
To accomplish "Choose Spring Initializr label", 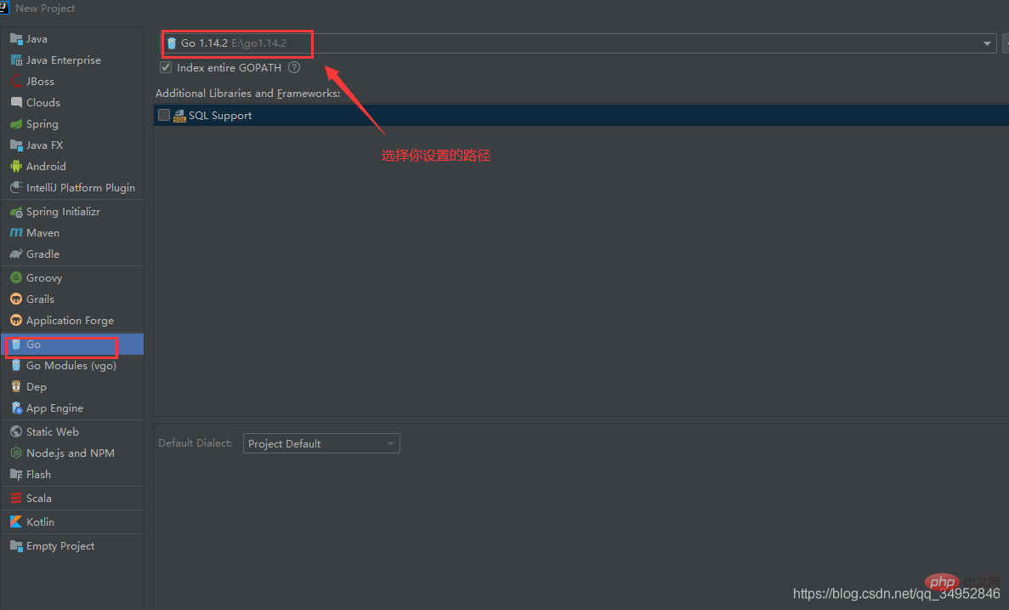I will click(63, 212).
